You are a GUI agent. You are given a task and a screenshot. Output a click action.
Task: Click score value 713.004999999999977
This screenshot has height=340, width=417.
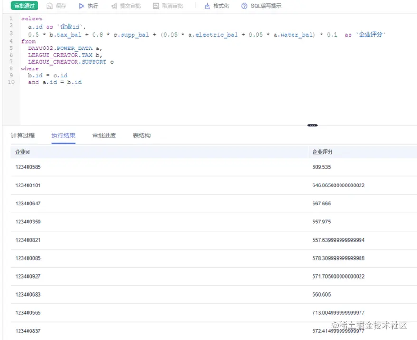pos(338,313)
